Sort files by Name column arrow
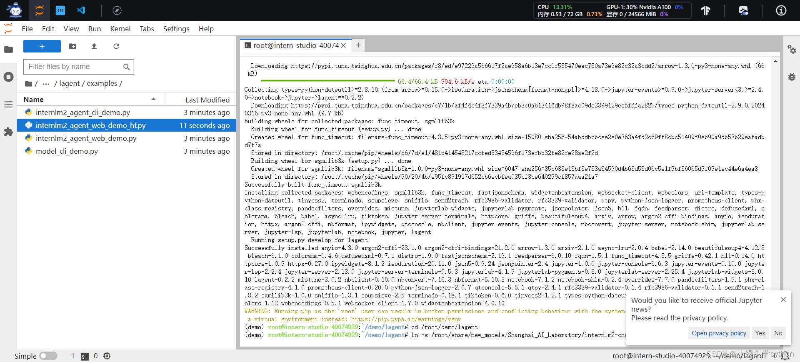 click(x=153, y=99)
